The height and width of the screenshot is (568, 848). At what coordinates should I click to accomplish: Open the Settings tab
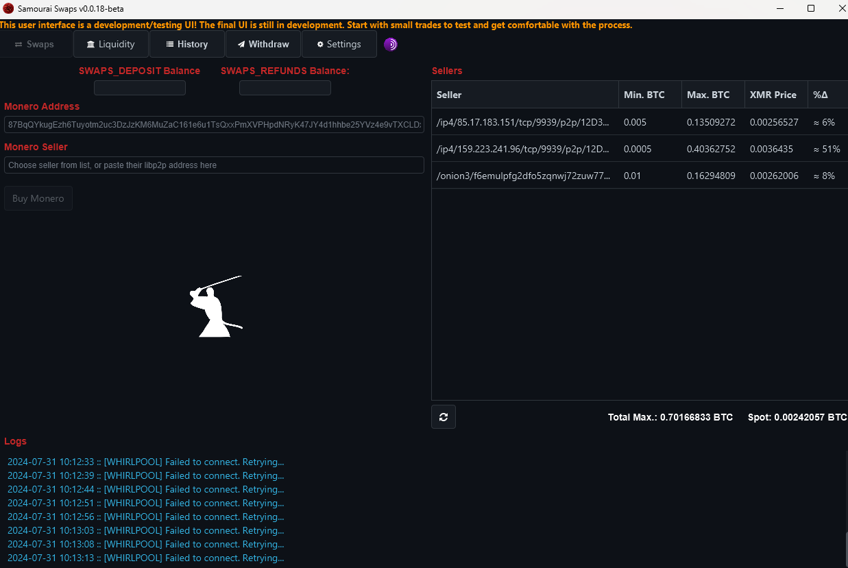(x=339, y=45)
